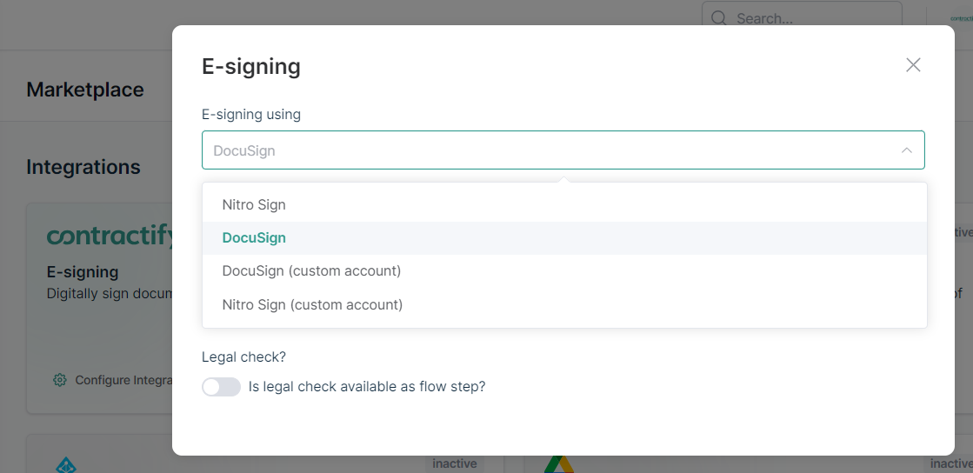973x473 pixels.
Task: Click the Configure Integration gear icon
Action: [x=60, y=380]
